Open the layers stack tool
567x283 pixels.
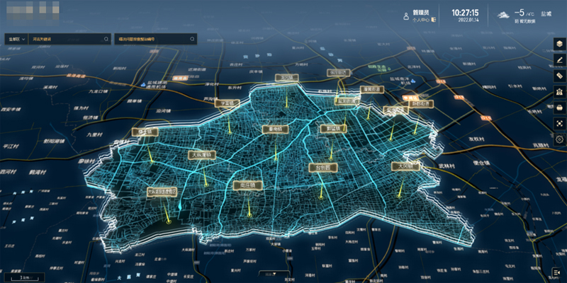(558, 44)
